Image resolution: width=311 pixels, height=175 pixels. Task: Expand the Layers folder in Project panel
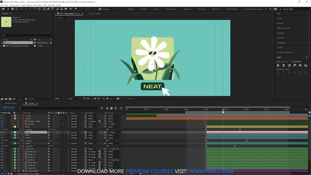click(x=1, y=46)
